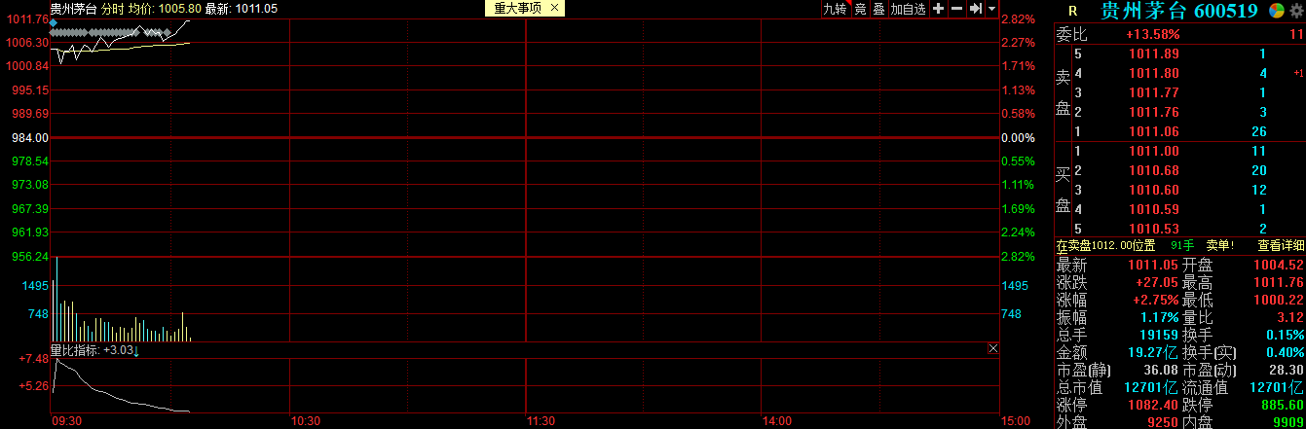
Task: Select sell level 5 price 1011.89
Action: 1154,54
